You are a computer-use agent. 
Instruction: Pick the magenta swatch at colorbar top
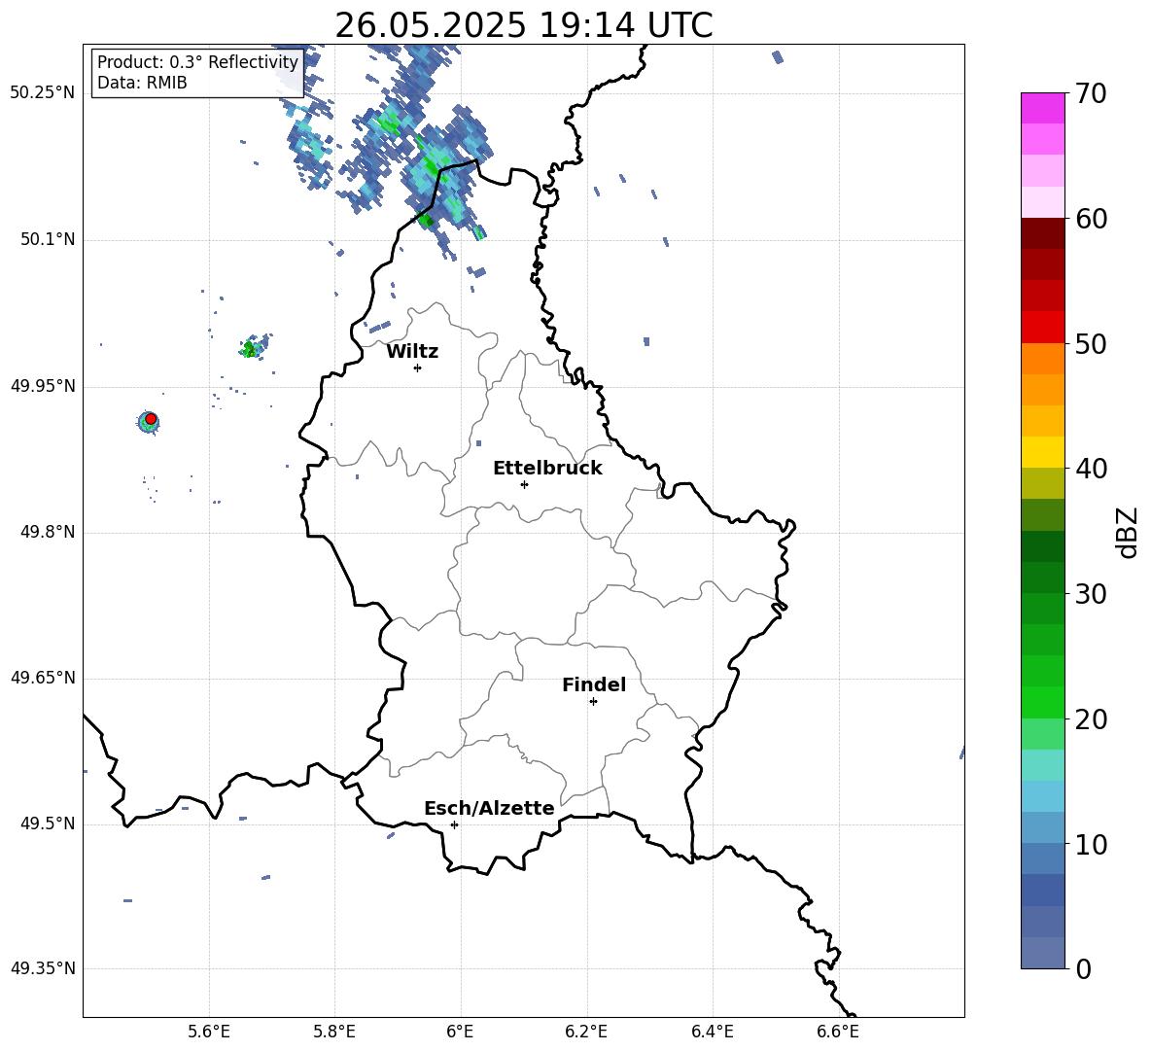(1042, 108)
